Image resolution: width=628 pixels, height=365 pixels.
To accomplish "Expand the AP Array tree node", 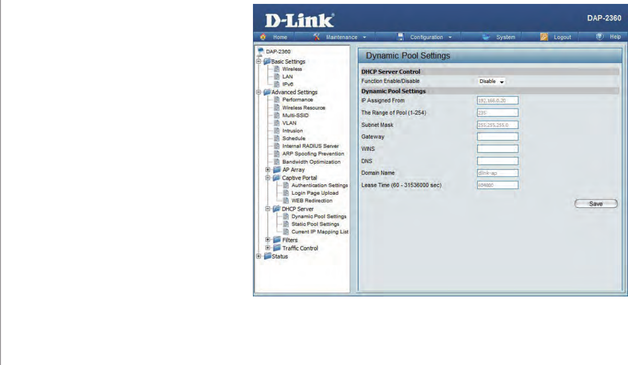I will click(268, 170).
